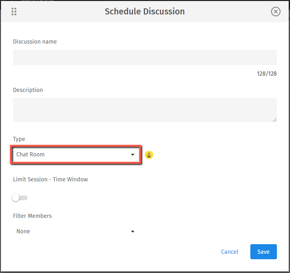Open the Type dropdown showing Chat Room
The width and height of the screenshot is (290, 273).
(x=75, y=155)
